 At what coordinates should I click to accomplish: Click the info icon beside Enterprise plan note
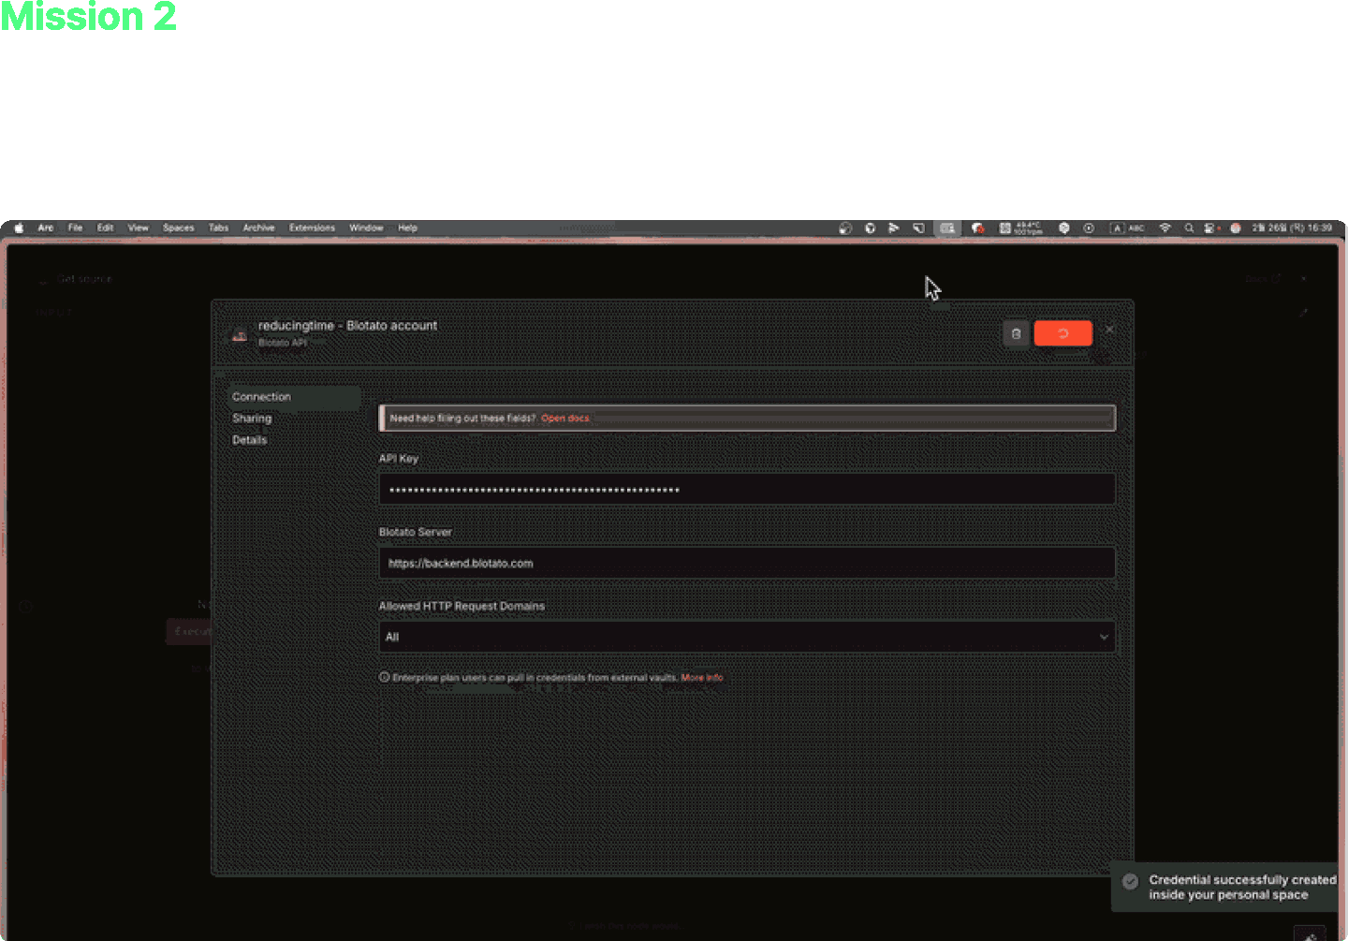point(384,677)
